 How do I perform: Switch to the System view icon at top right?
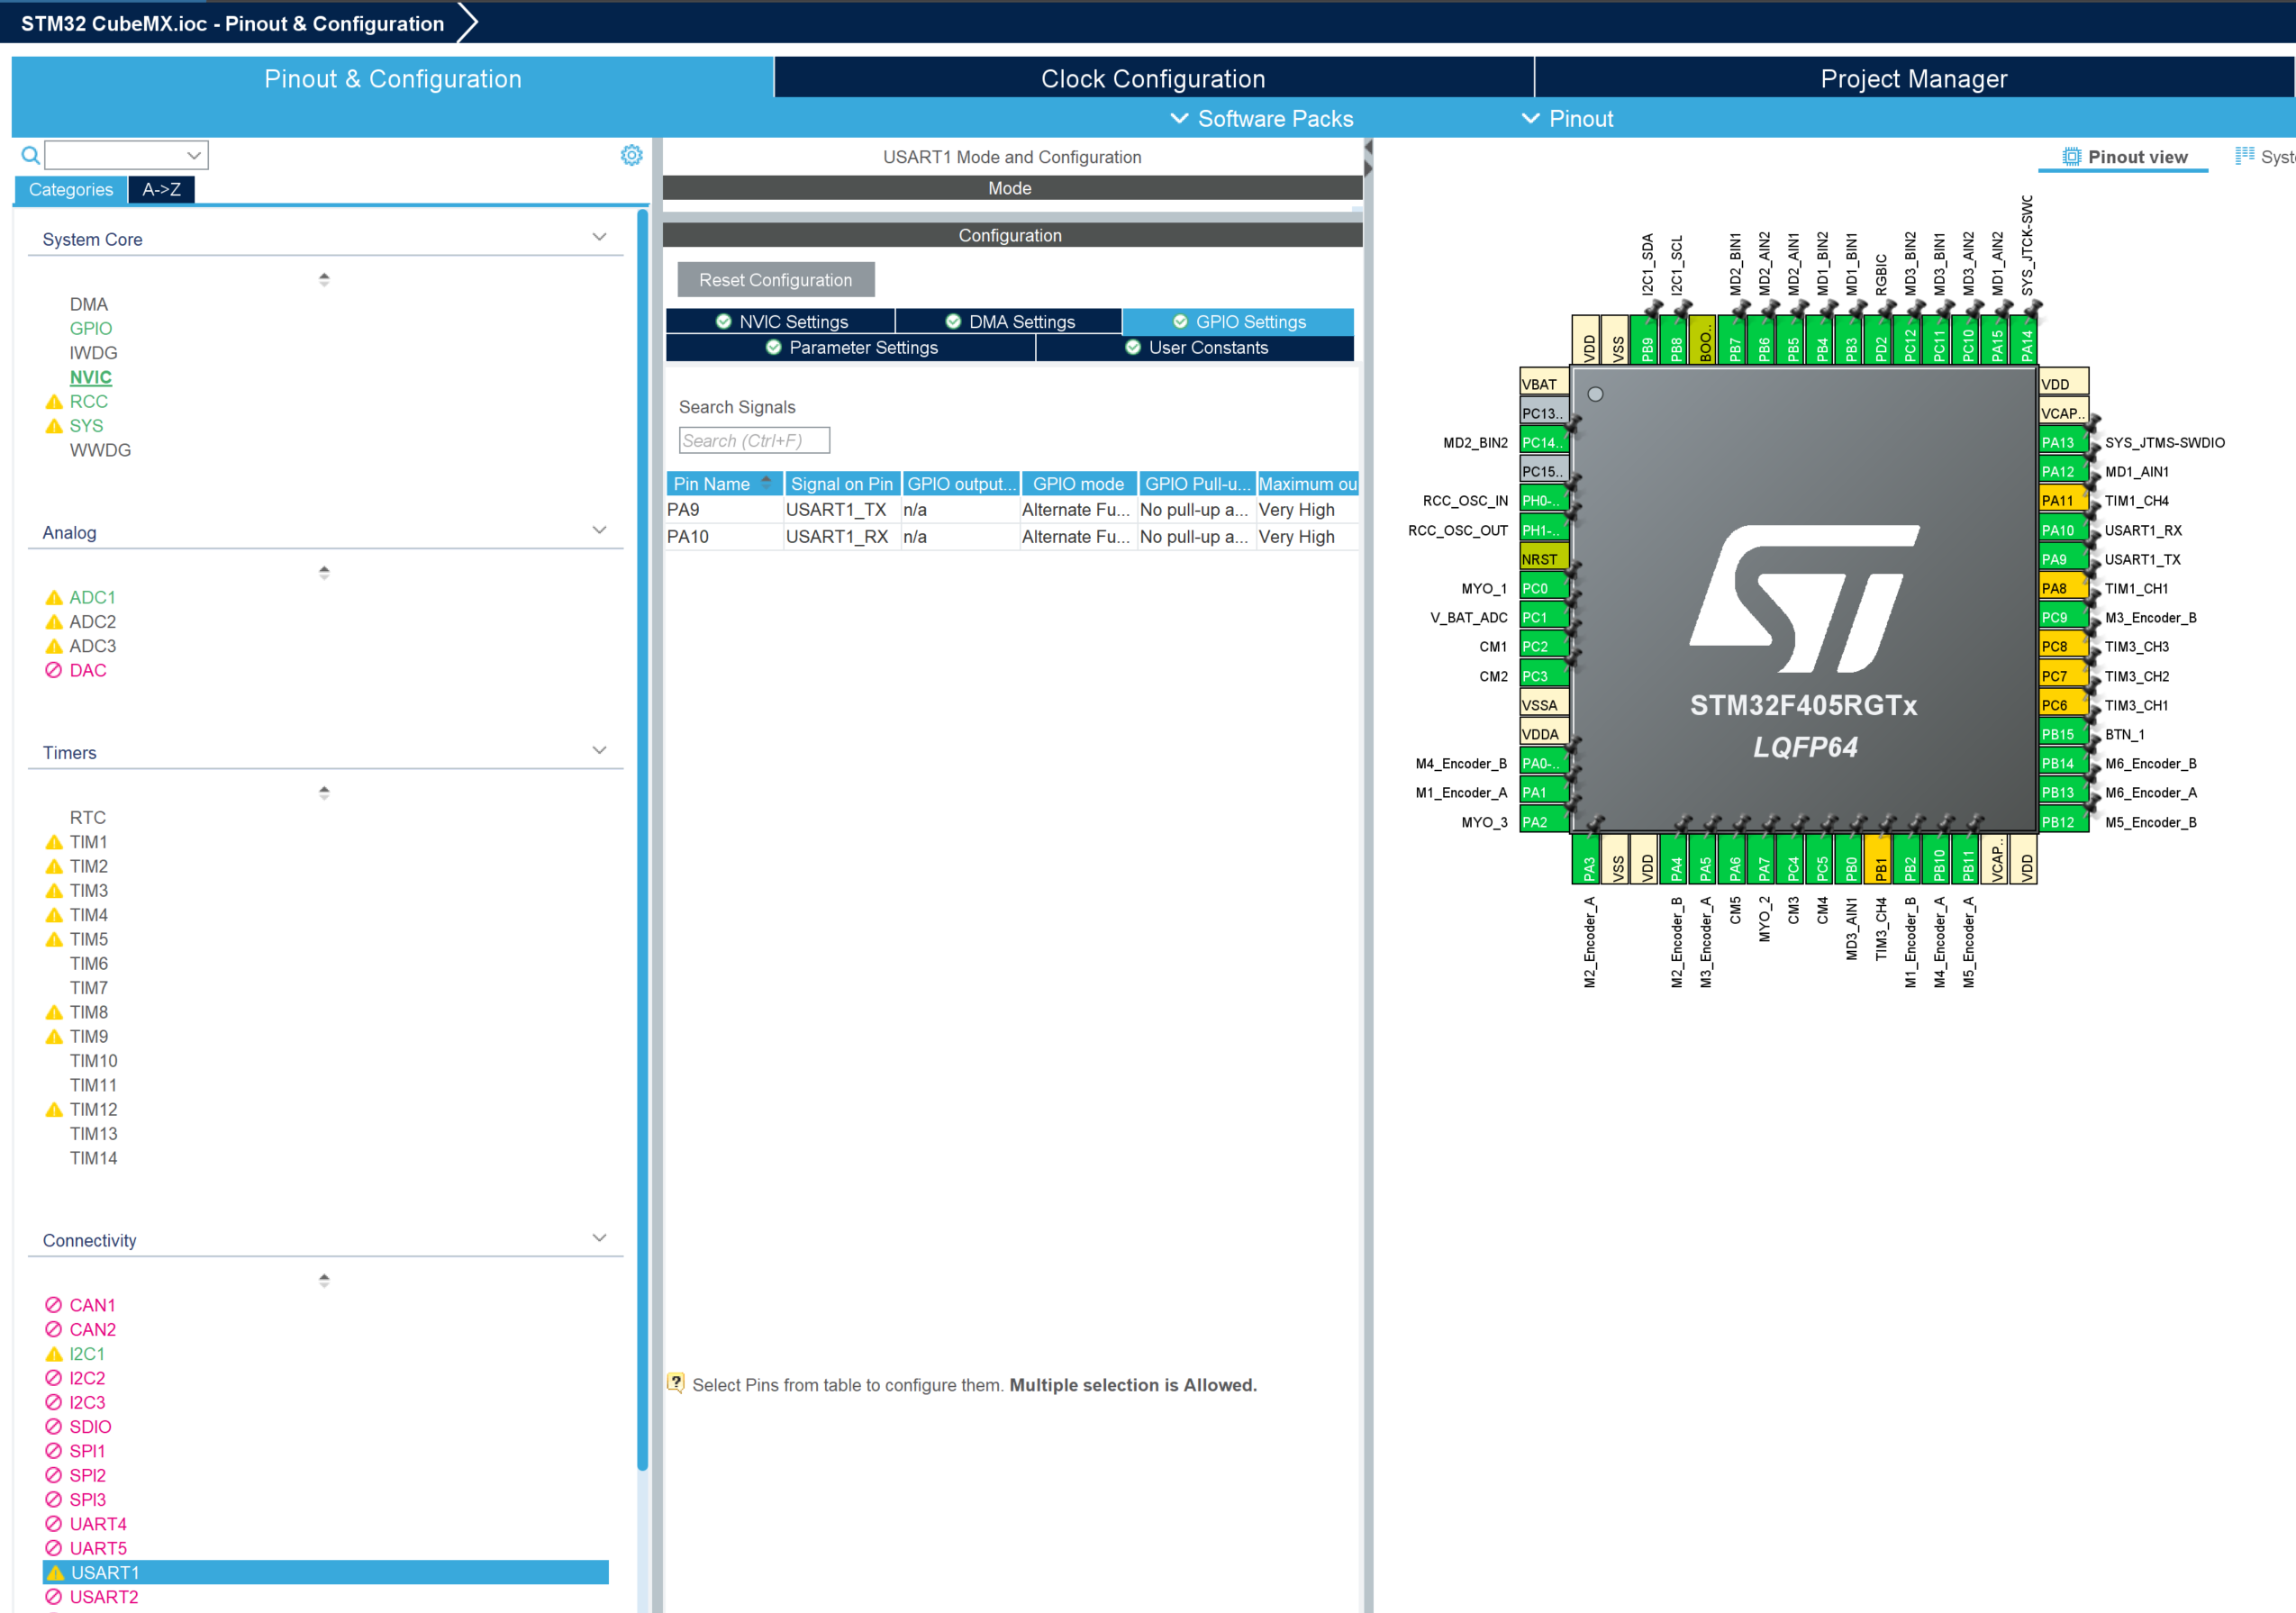[x=2243, y=156]
